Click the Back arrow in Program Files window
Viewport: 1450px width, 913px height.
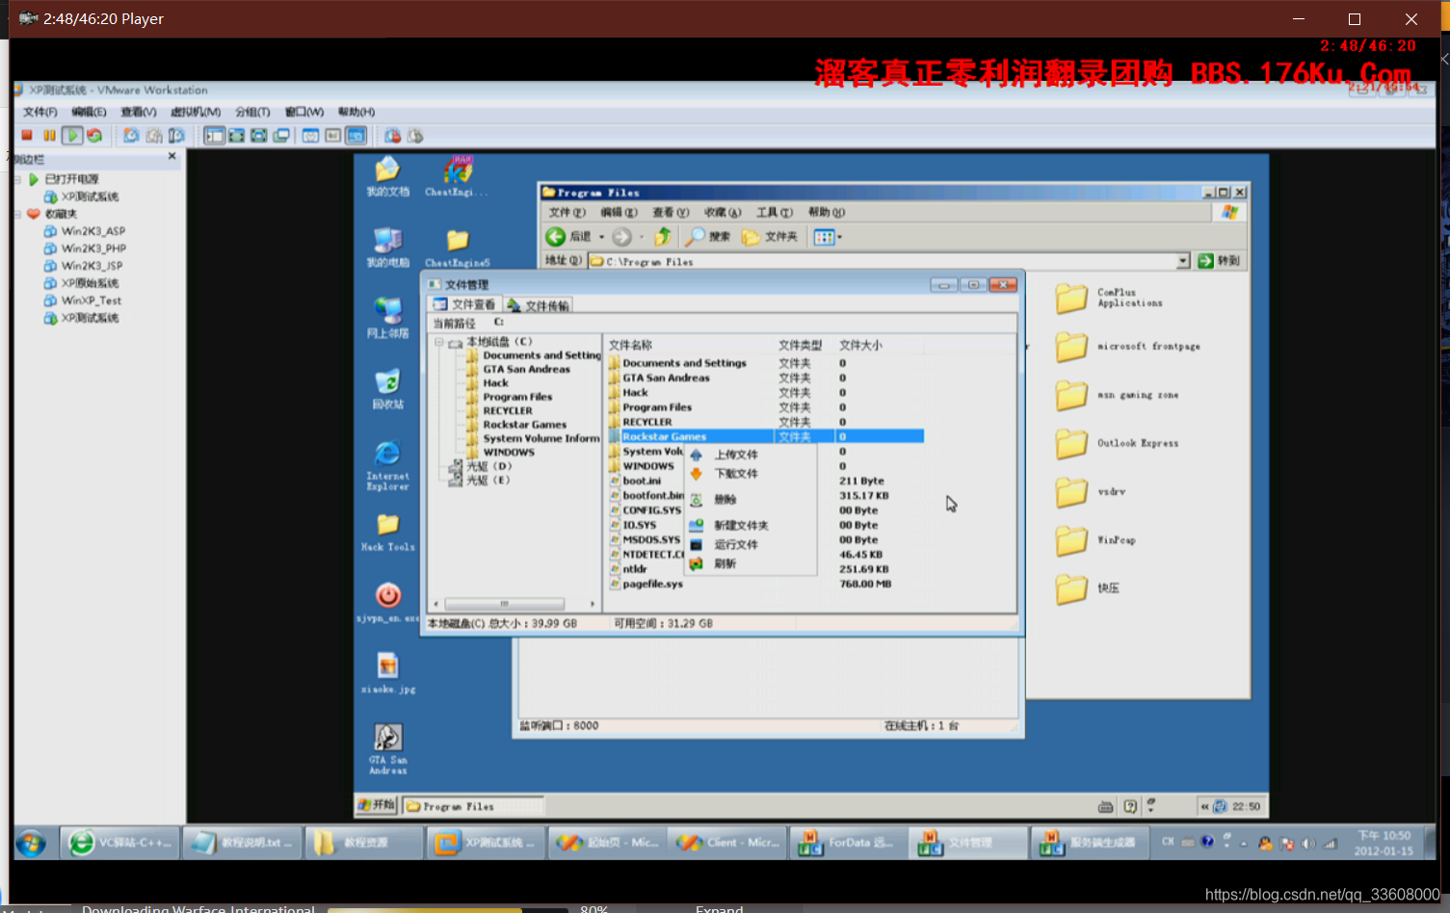(x=556, y=237)
